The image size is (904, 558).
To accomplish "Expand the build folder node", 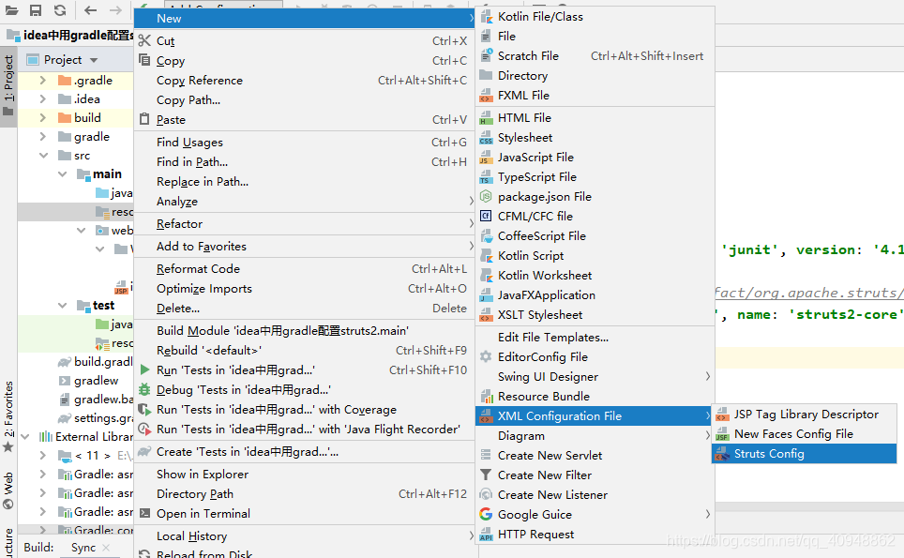I will [x=42, y=117].
